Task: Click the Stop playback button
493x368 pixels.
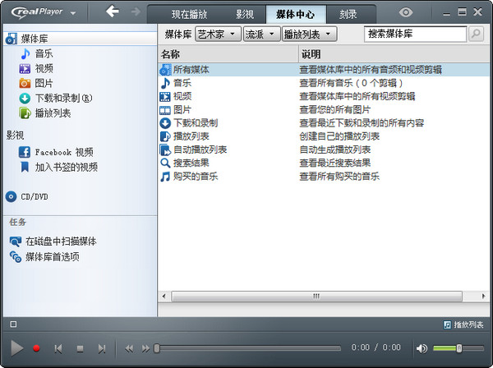Action: (80, 348)
